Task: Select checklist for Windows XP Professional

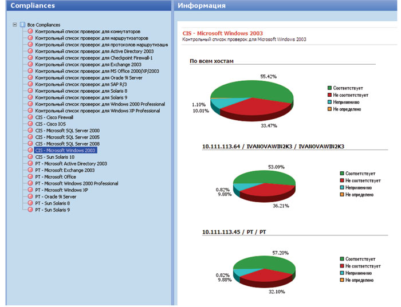Action: point(98,111)
